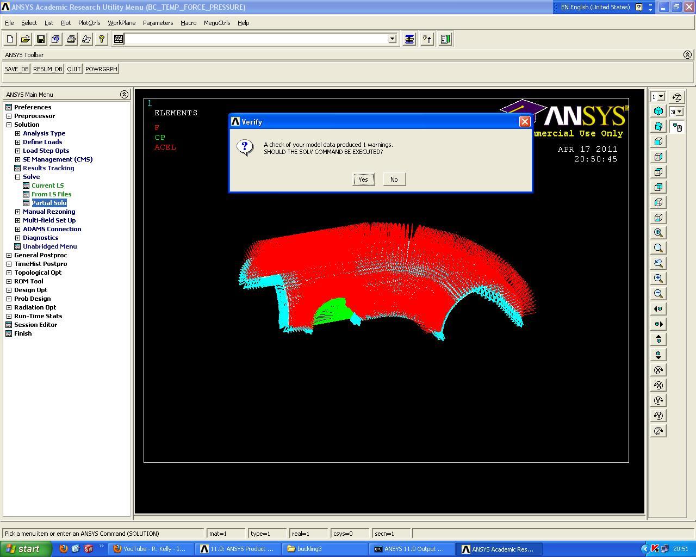Click the Zoom In plus magnifier

click(658, 278)
